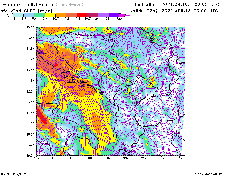Click the crimson 20.7–24.4 legend swatch
The height and width of the screenshot is (176, 228).
click(x=93, y=15)
